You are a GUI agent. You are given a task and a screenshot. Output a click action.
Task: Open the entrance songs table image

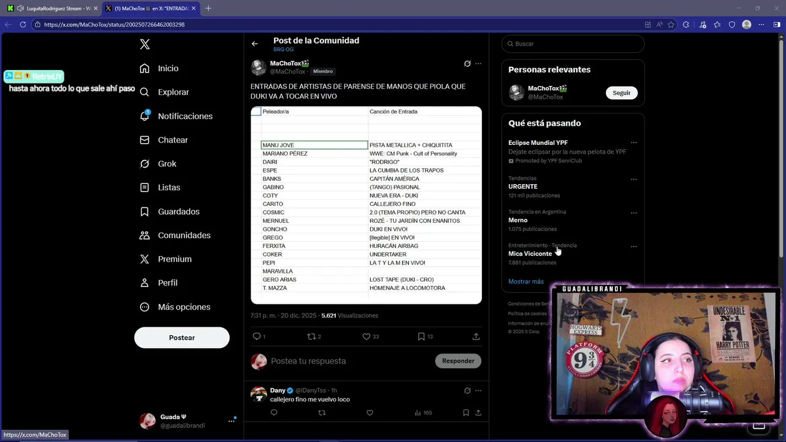click(366, 205)
